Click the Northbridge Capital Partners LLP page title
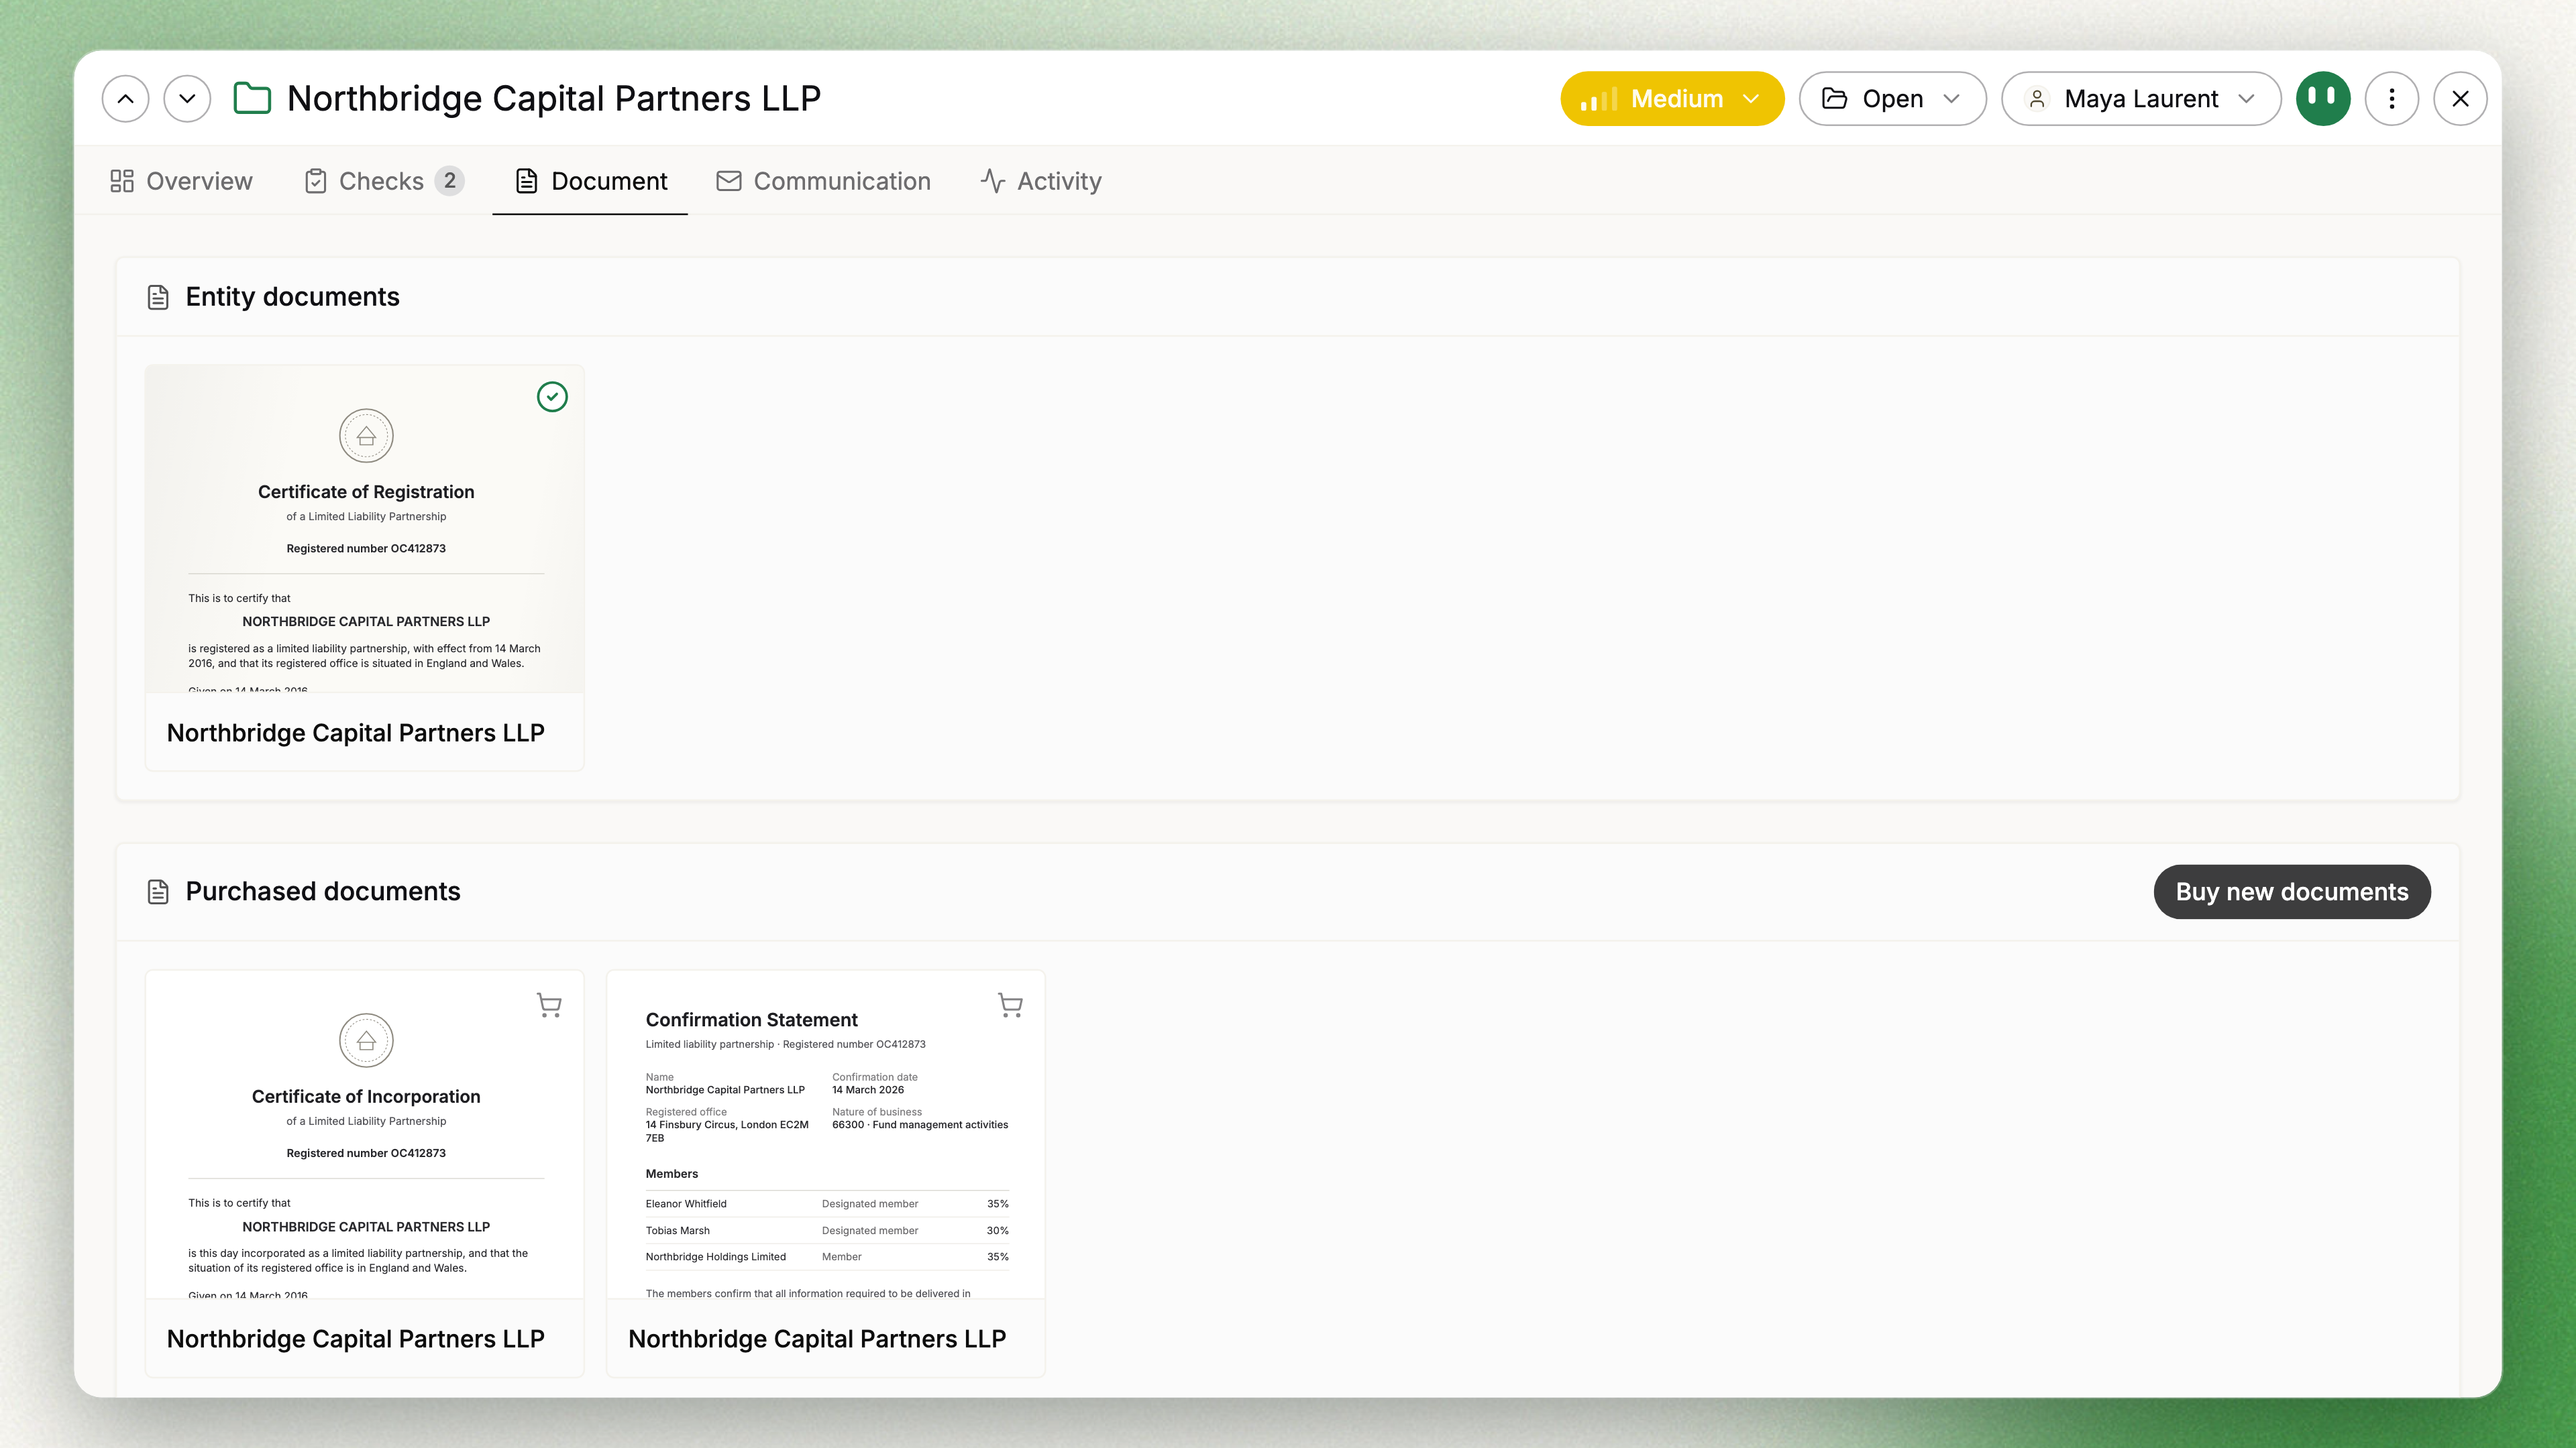Viewport: 2576px width, 1448px height. click(554, 98)
